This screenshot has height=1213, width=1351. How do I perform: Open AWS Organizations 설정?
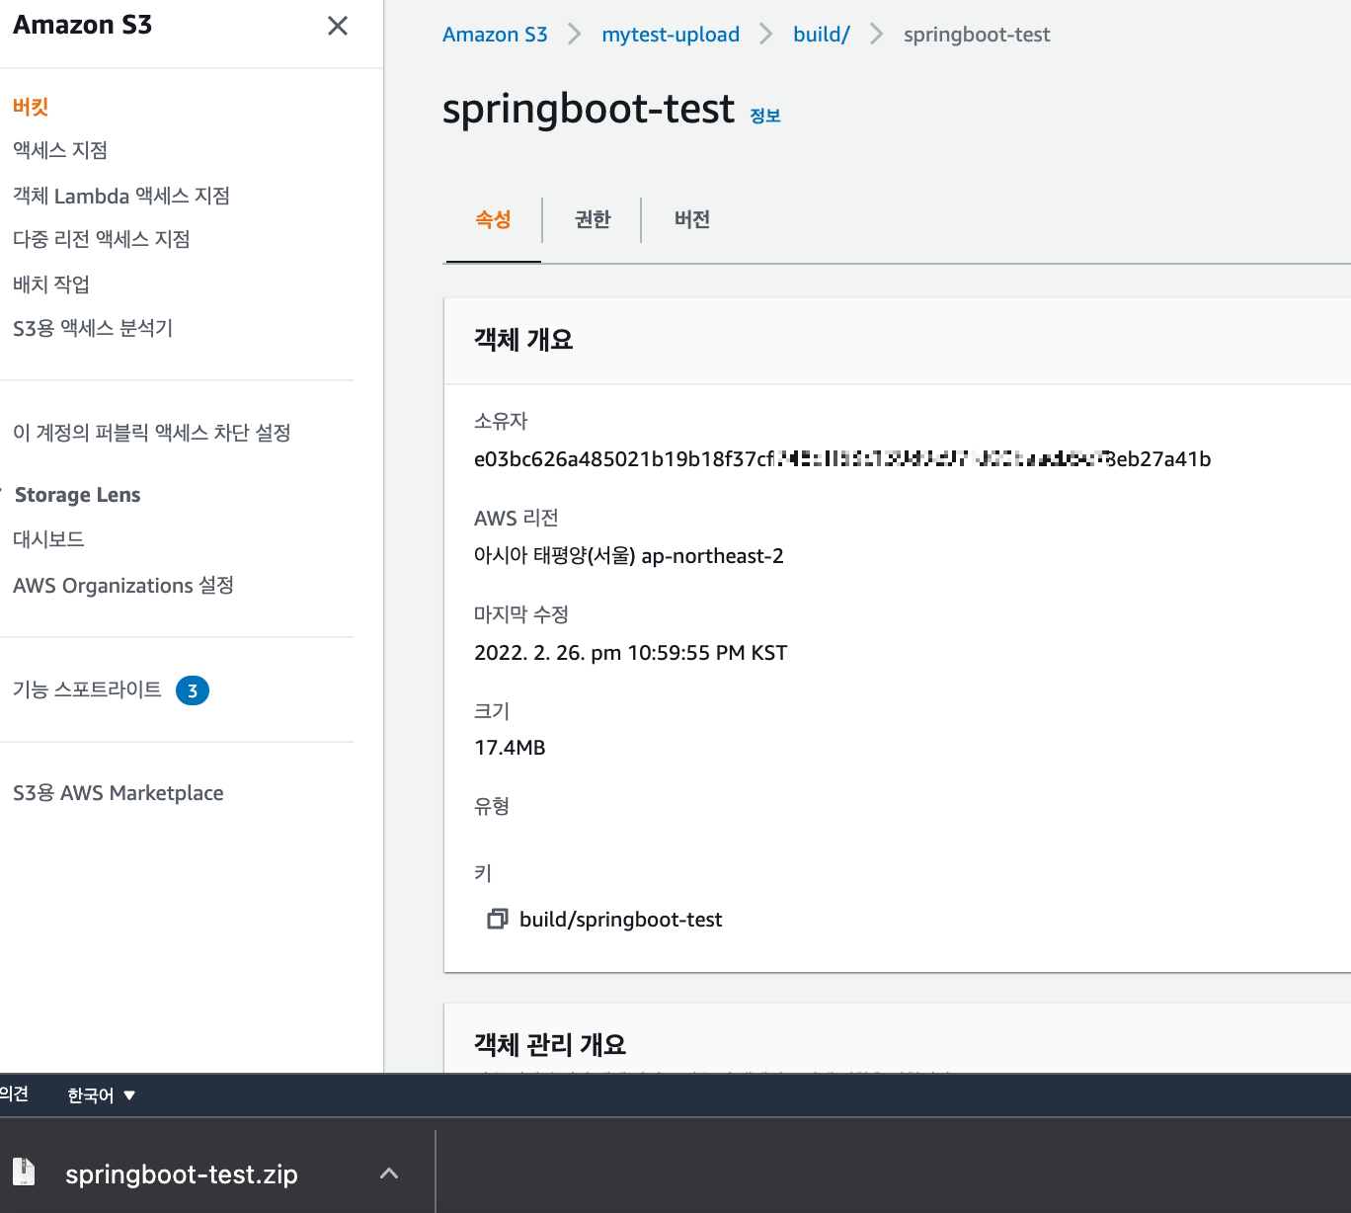123,586
